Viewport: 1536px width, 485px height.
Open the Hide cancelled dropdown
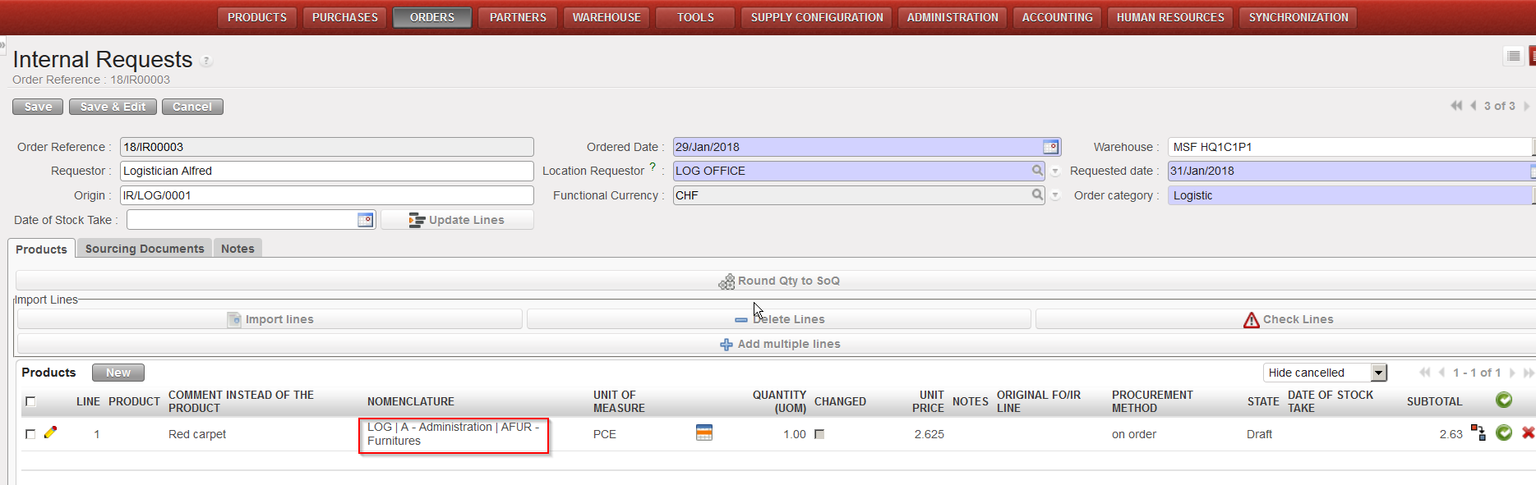[1379, 373]
